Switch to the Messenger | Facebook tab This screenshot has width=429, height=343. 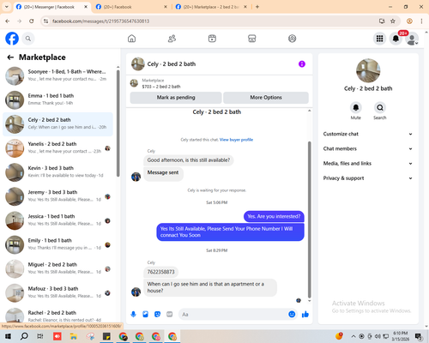pyautogui.click(x=49, y=7)
